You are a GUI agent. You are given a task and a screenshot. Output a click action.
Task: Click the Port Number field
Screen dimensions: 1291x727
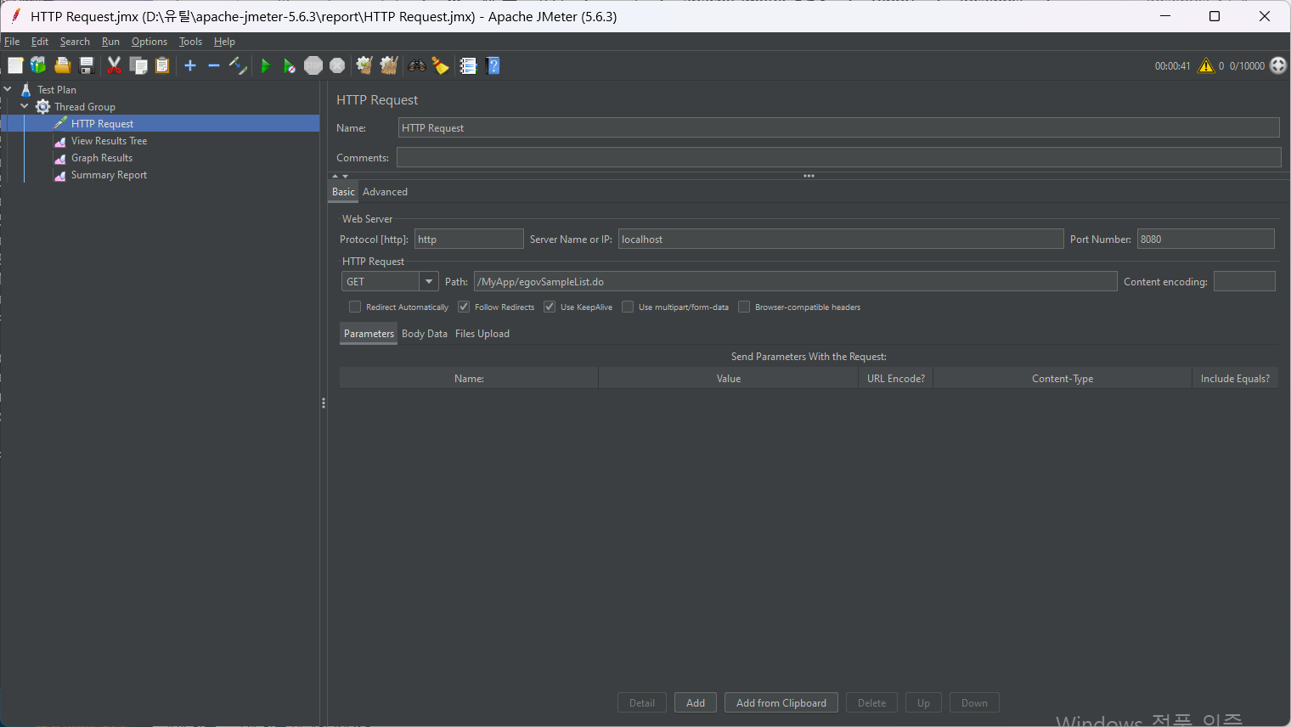tap(1206, 239)
